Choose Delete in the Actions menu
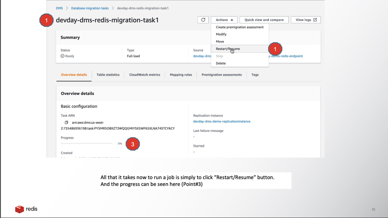Viewport: 388px width, 218px height. click(x=240, y=63)
